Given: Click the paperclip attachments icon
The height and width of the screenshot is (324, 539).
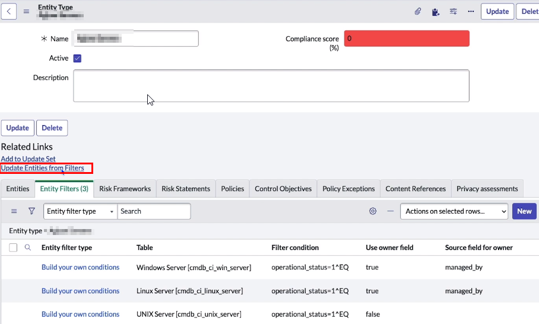Looking at the screenshot, I should (418, 11).
